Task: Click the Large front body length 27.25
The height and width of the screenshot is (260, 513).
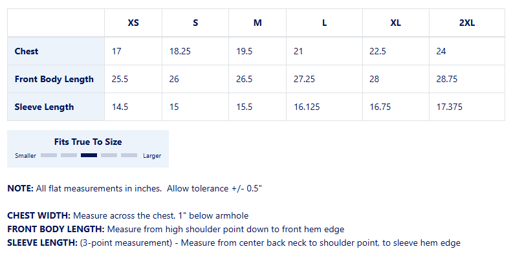Action: coord(304,79)
